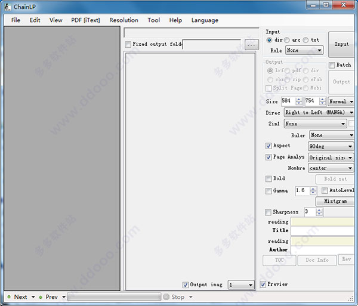This screenshot has height=306, width=358.
Task: Open the PDF [iText] menu
Action: pos(85,20)
